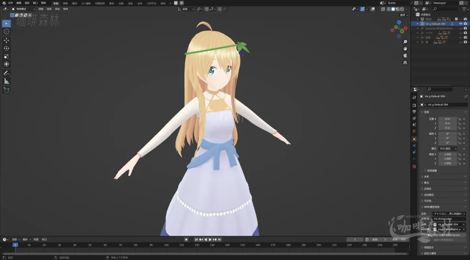The width and height of the screenshot is (470, 260).
Task: Select the Transform tool
Action: [6, 64]
